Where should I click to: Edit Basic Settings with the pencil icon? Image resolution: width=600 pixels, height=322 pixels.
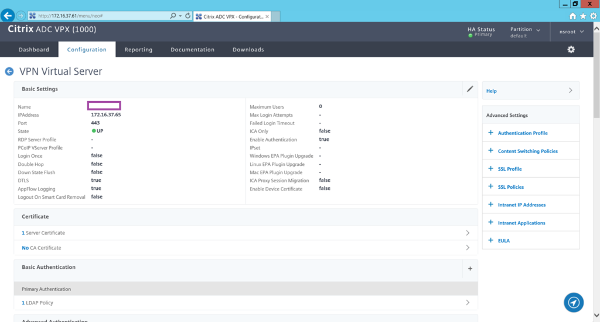tap(470, 89)
